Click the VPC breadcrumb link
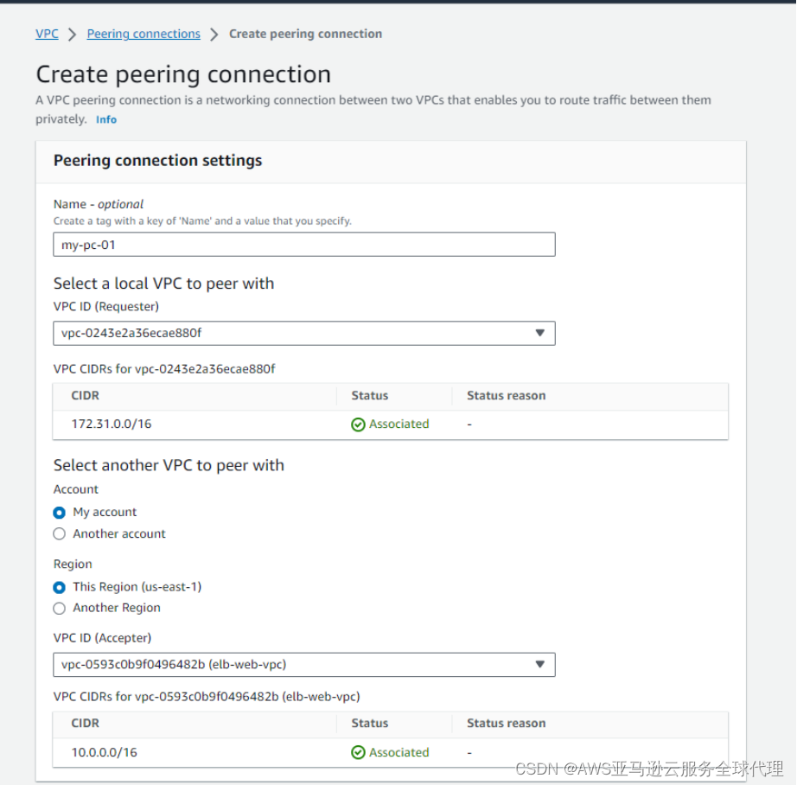Screen dimensions: 797x785 coord(47,34)
